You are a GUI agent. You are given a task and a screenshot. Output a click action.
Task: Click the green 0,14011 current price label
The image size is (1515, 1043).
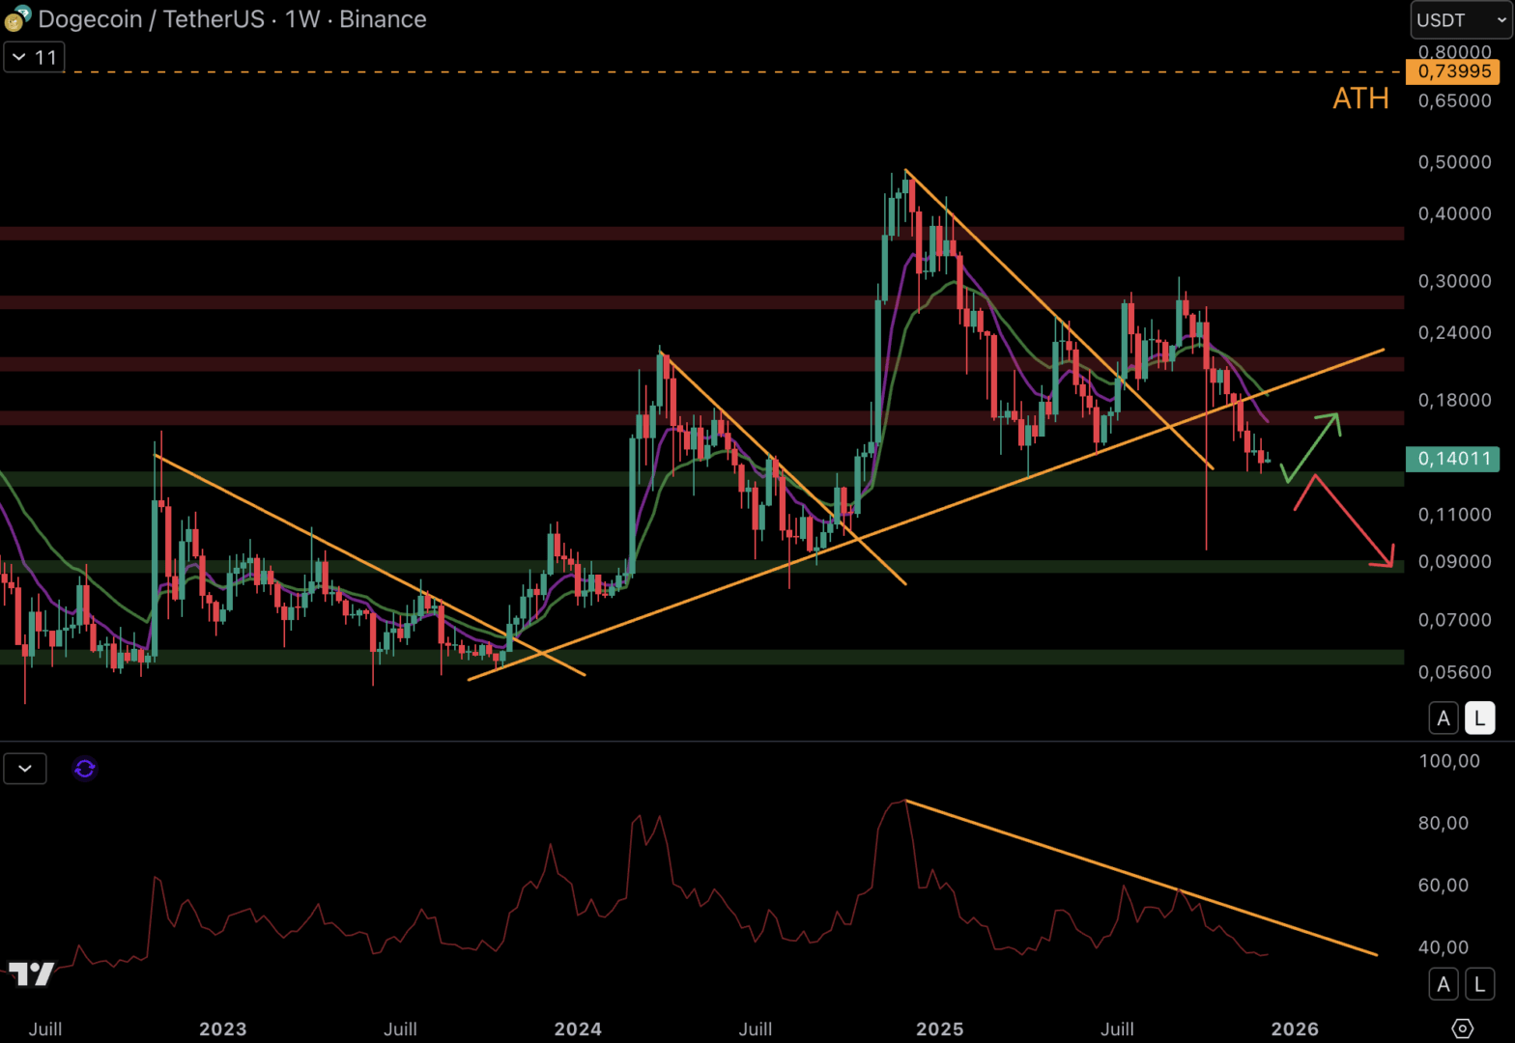click(x=1453, y=459)
